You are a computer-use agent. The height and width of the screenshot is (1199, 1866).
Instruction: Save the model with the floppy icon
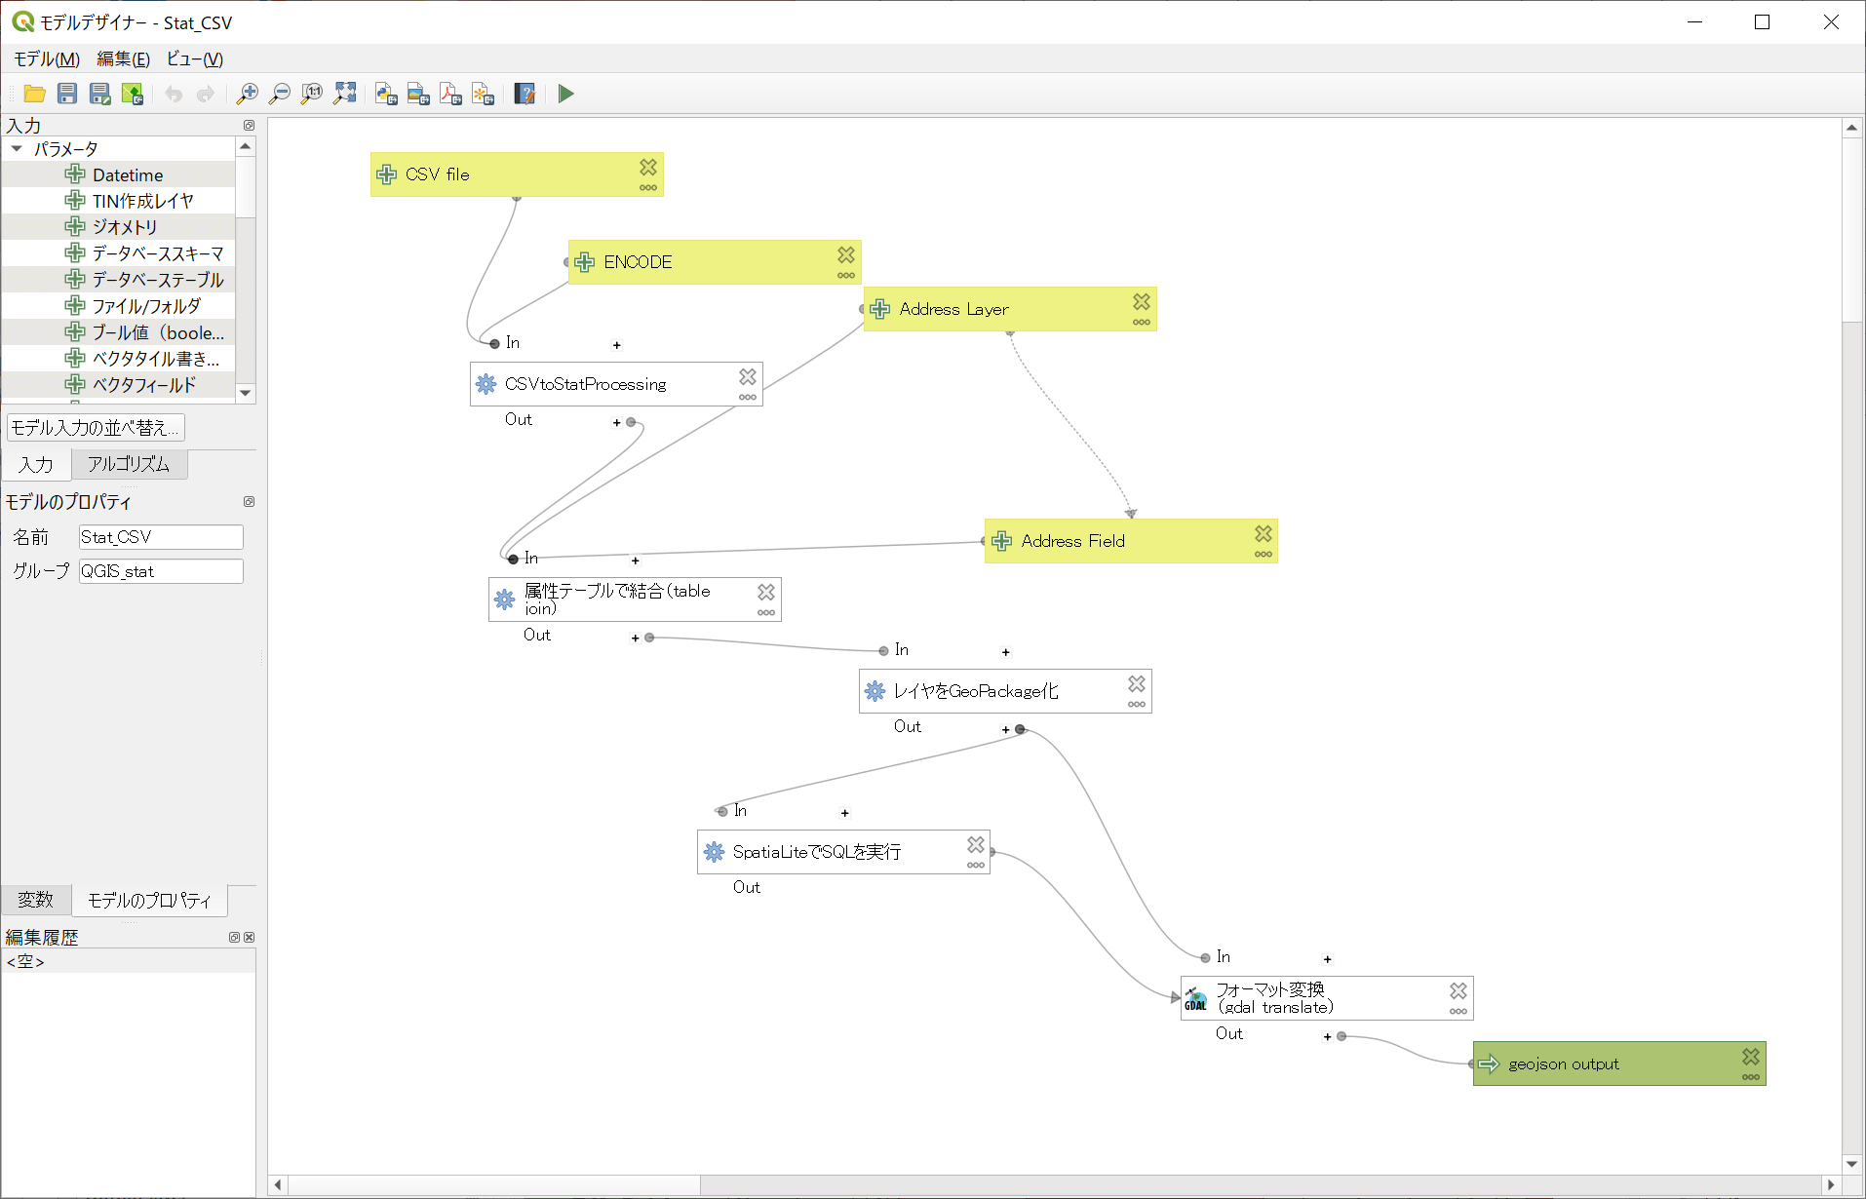(x=67, y=94)
